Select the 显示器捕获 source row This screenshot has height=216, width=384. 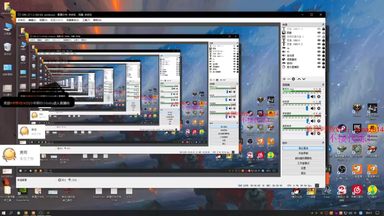point(303,67)
